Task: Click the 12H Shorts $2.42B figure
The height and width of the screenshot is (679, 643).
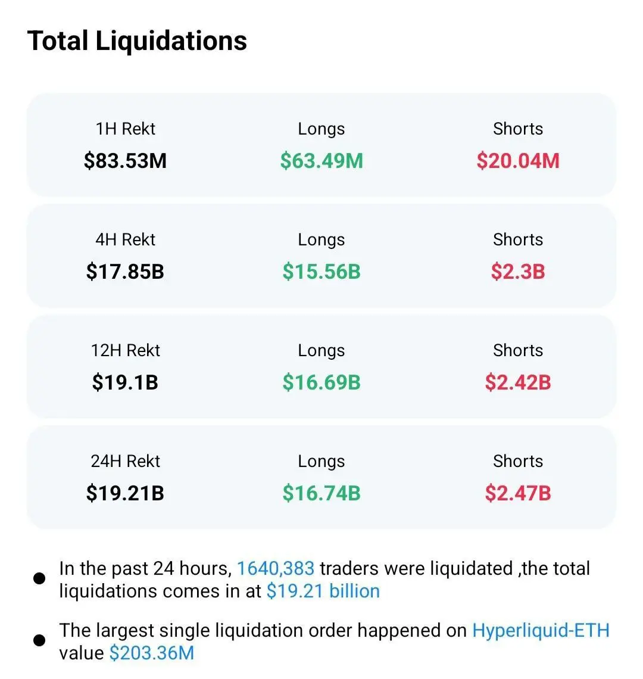Action: pos(518,382)
